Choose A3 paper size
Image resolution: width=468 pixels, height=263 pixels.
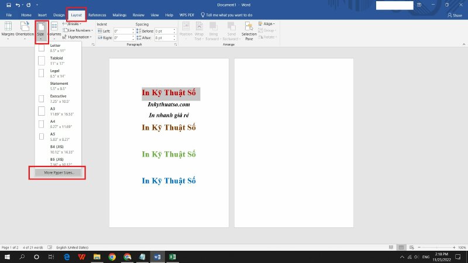(58, 111)
